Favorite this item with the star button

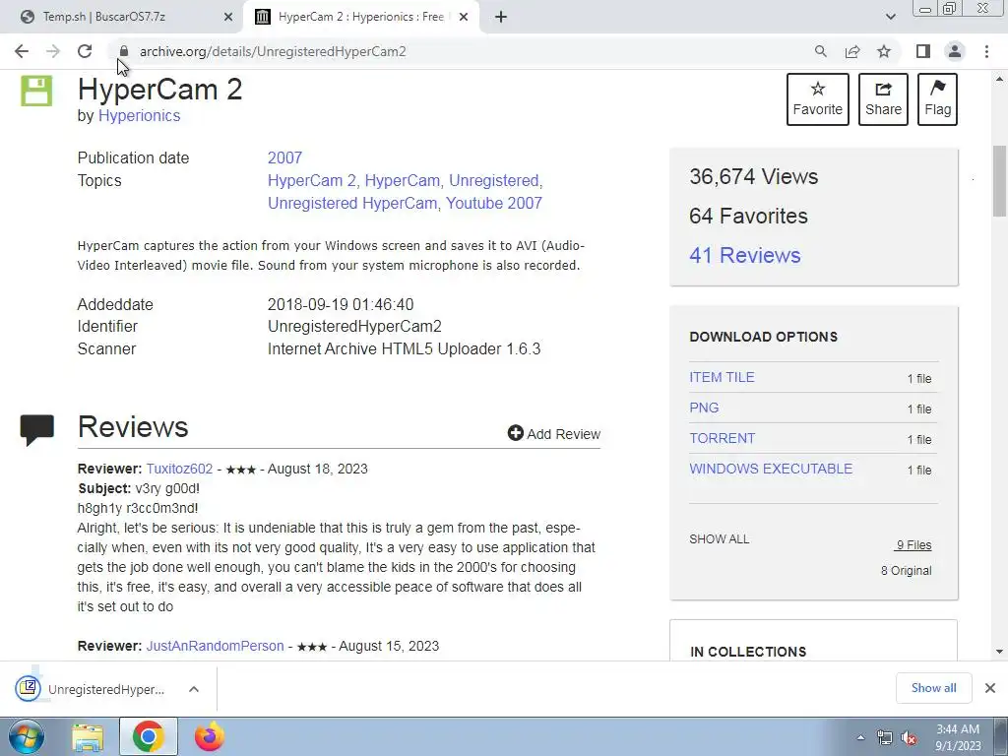(x=818, y=99)
